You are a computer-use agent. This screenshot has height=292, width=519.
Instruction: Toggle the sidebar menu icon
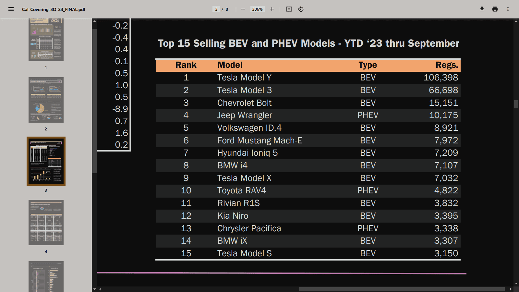coord(11,9)
